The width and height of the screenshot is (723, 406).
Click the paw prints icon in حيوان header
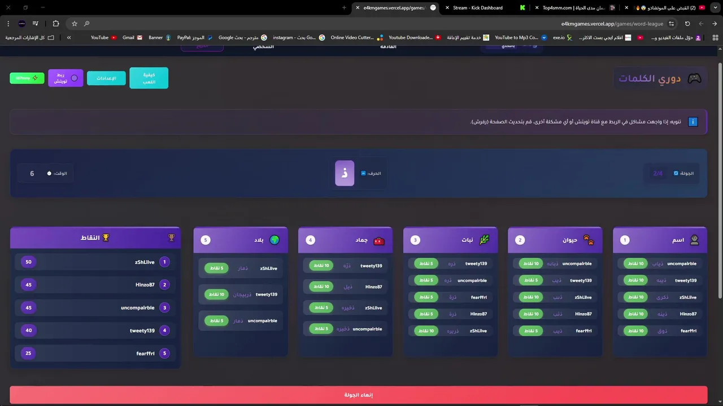point(589,240)
